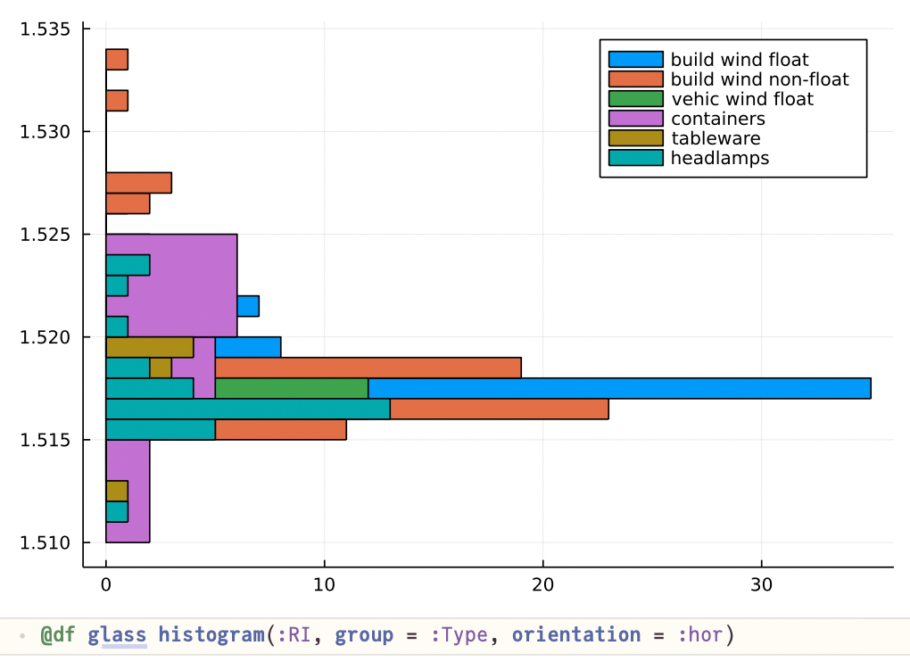Image resolution: width=910 pixels, height=662 pixels.
Task: Click the gray cell dot before @df
Action: click(22, 636)
